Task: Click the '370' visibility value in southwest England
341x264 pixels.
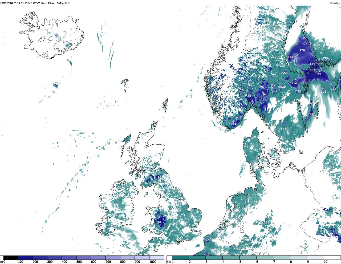Action: point(159,239)
